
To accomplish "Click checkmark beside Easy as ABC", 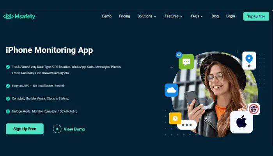I will [x=8, y=85].
